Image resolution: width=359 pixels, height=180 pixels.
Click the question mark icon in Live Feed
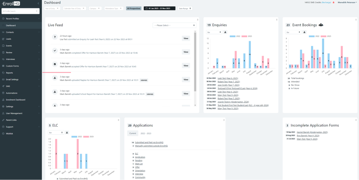pos(54,37)
